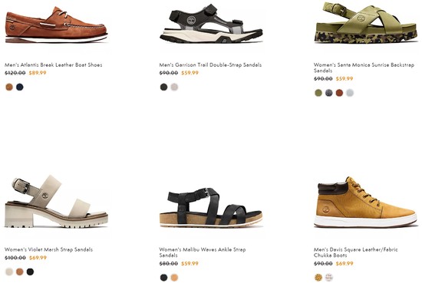Open Men's Garrison Trail Double-Strap Sandals link
Image resolution: width=422 pixels, height=283 pixels.
210,65
